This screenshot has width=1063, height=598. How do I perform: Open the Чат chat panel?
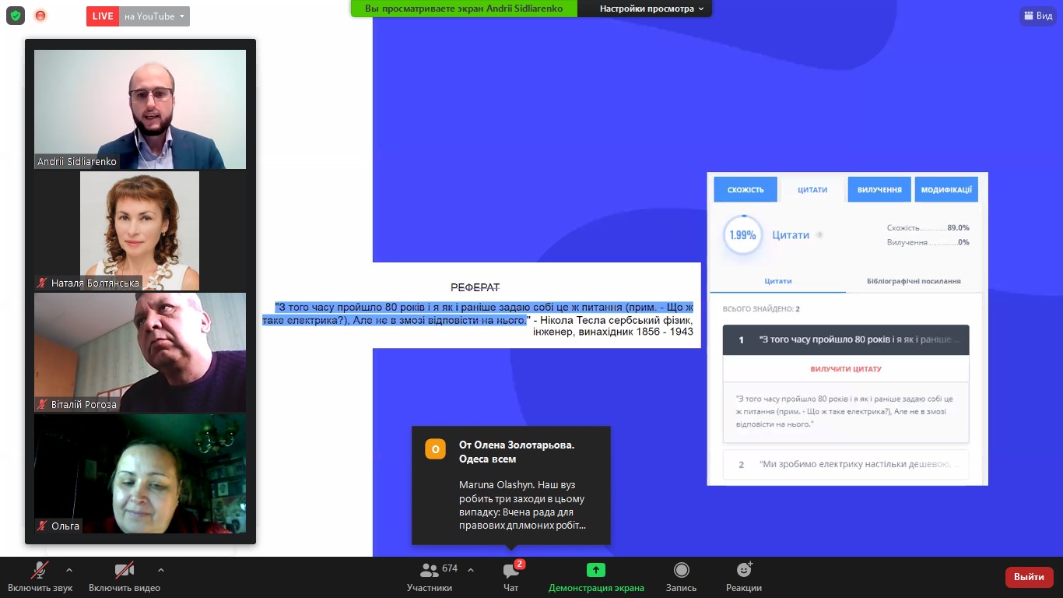(510, 577)
